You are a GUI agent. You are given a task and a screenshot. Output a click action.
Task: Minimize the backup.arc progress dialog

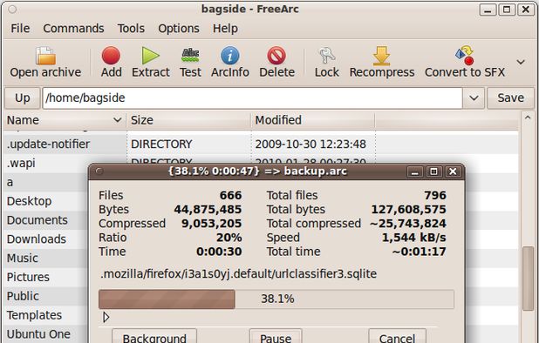tap(415, 171)
